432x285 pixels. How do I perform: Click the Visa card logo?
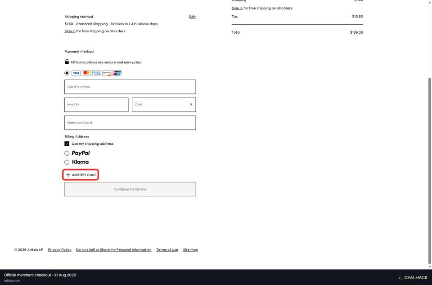[x=76, y=73]
